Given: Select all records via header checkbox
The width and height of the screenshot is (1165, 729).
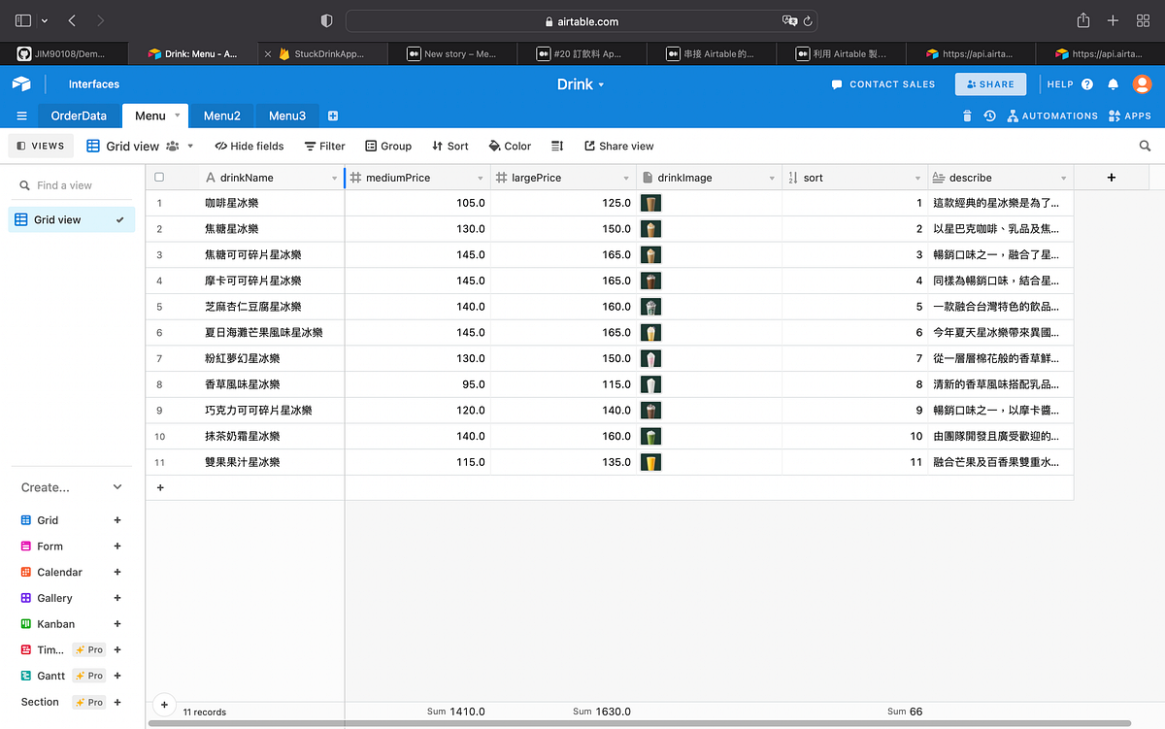Looking at the screenshot, I should click(x=159, y=178).
